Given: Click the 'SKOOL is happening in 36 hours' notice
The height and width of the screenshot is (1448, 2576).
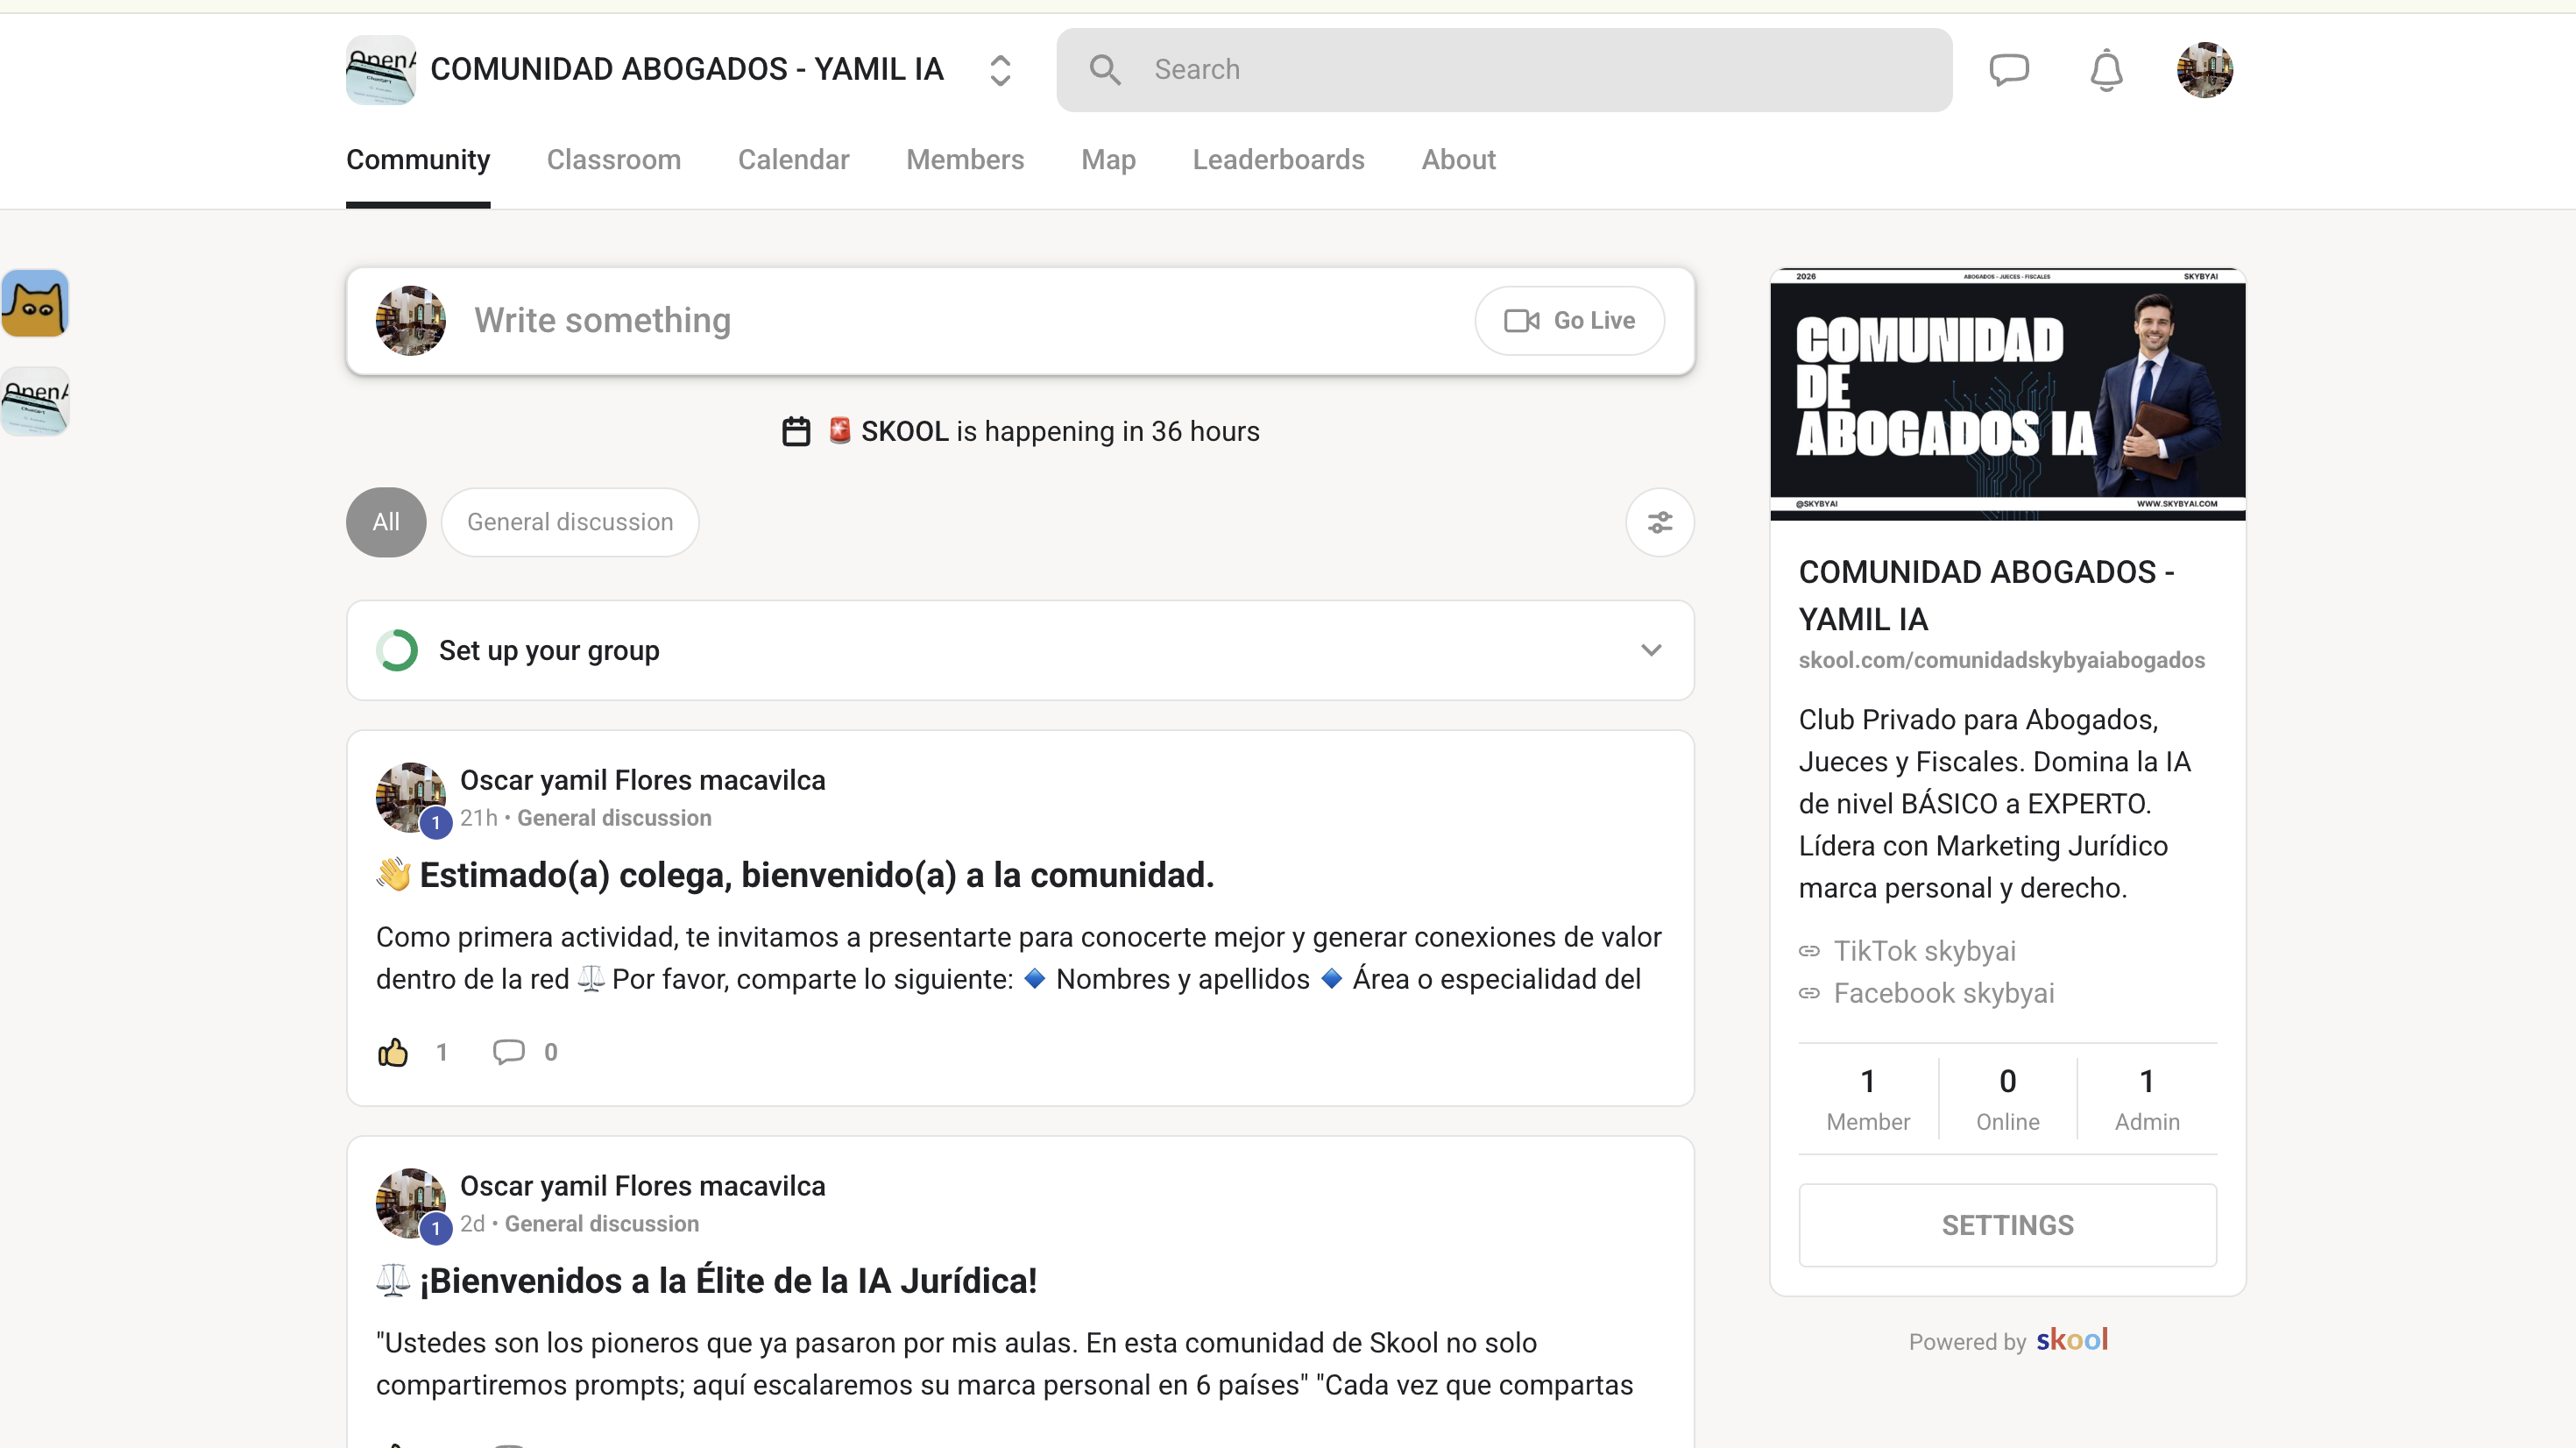Looking at the screenshot, I should pos(1020,431).
